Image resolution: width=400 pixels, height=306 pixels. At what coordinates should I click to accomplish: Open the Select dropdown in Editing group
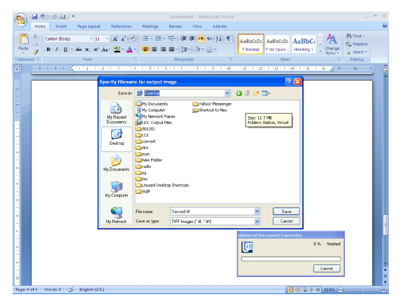357,52
